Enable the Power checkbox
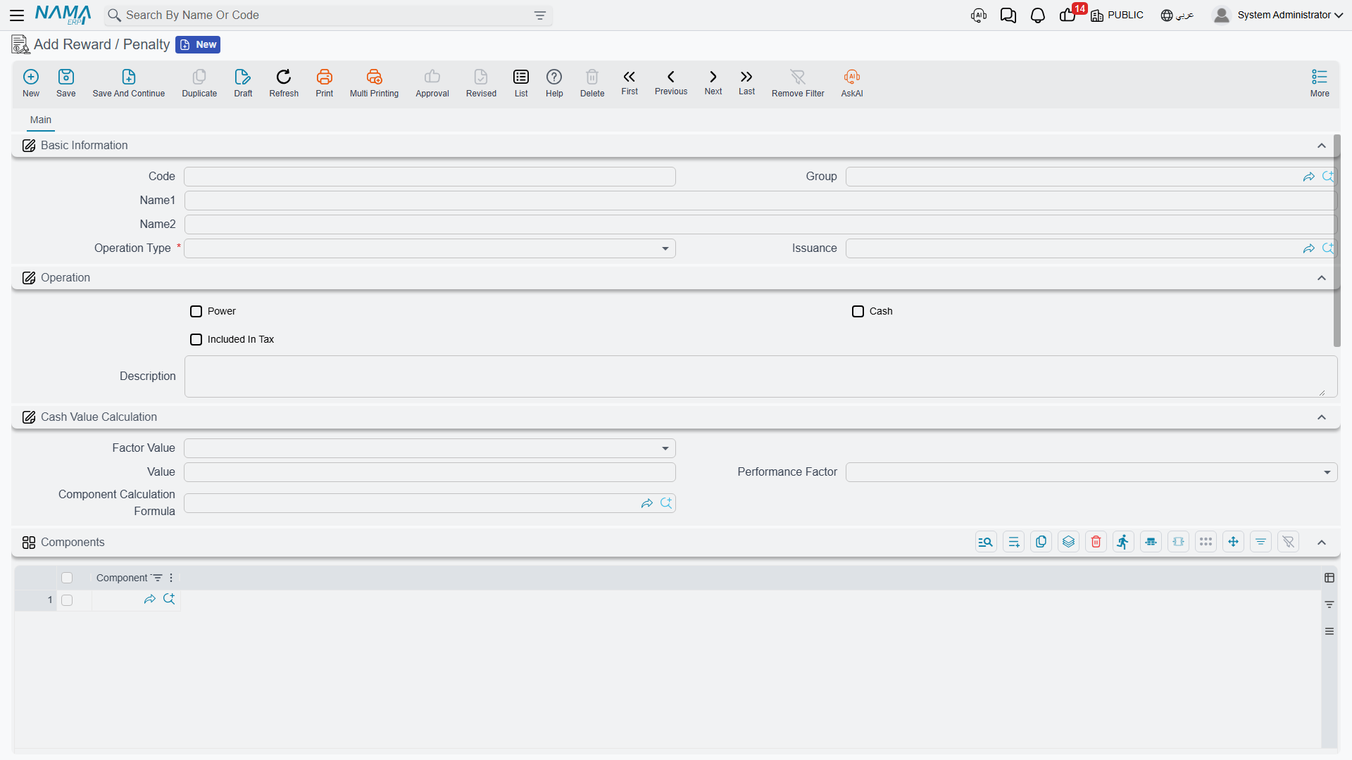1352x760 pixels. coord(196,311)
